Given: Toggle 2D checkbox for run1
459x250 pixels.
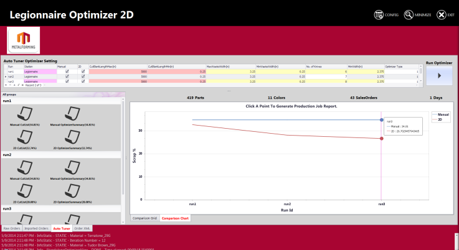Looking at the screenshot, I should click(83, 72).
